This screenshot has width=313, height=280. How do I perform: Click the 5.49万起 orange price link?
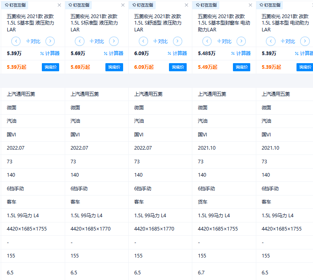click(208, 67)
